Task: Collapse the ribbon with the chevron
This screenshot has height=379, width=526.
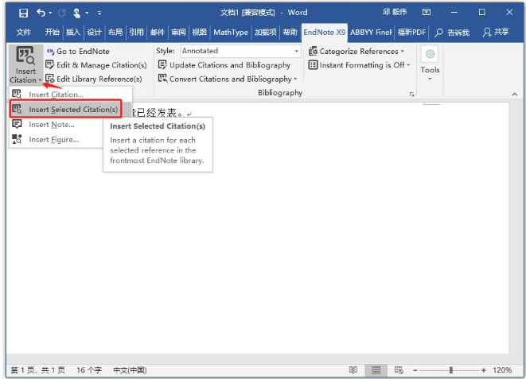Action: coord(514,95)
